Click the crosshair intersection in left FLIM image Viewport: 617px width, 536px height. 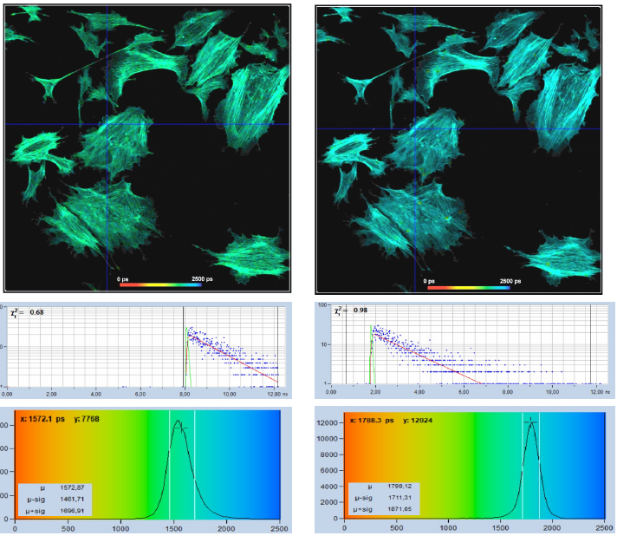[x=107, y=125]
